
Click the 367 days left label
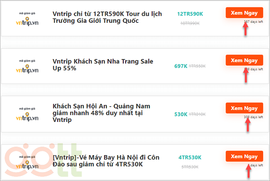click(x=253, y=22)
